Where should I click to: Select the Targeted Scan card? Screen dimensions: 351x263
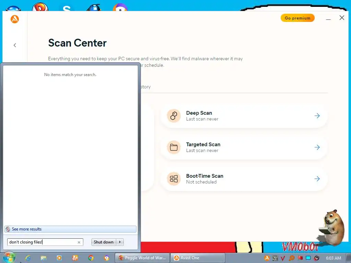pyautogui.click(x=244, y=147)
